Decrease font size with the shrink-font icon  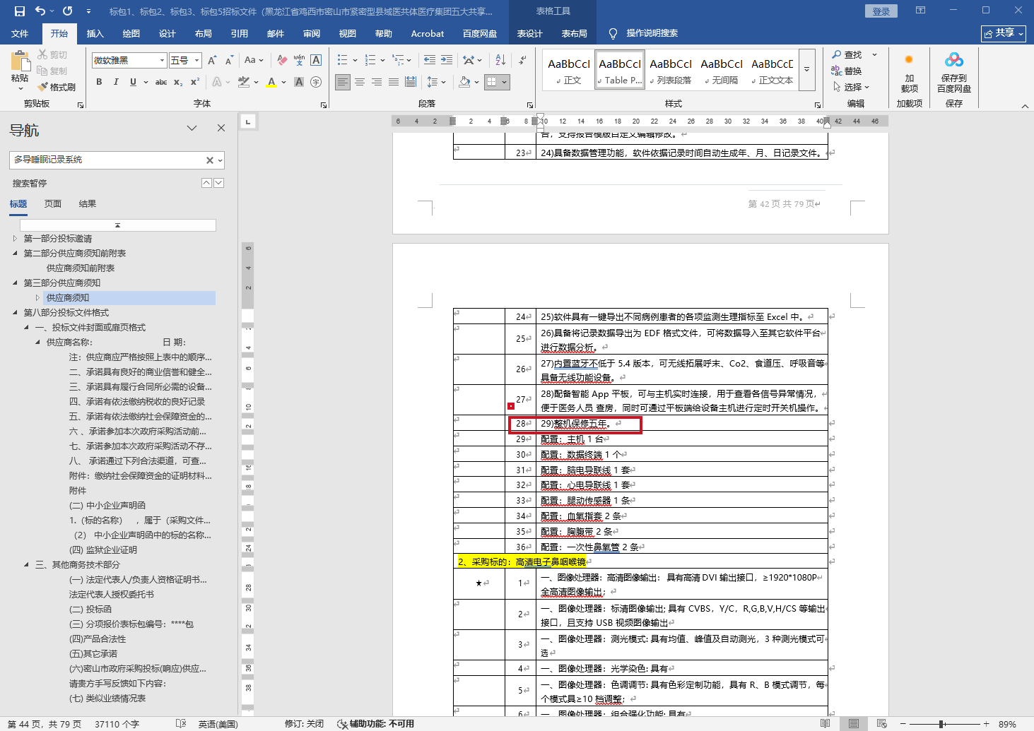tap(229, 61)
